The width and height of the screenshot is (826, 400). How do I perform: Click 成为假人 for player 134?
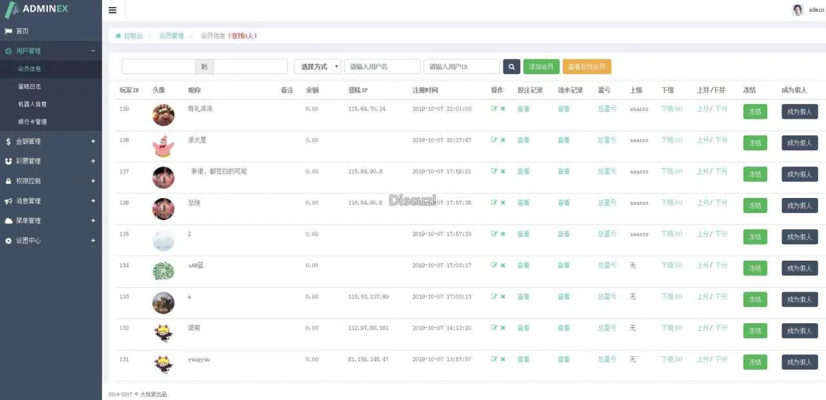tap(800, 268)
